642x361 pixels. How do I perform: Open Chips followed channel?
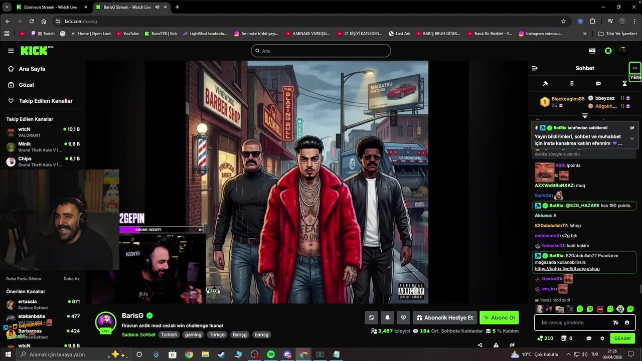pos(43,161)
